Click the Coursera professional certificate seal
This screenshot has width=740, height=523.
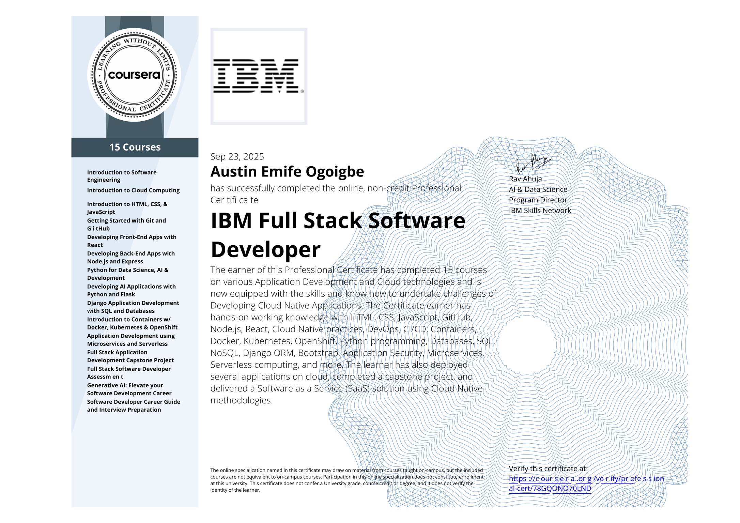134,75
